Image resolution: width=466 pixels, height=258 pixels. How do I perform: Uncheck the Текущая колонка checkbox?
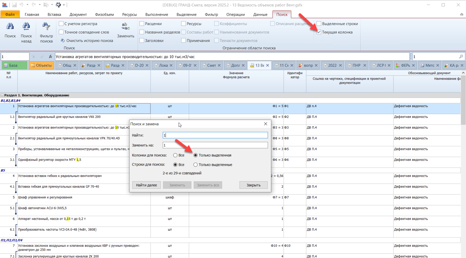319,32
